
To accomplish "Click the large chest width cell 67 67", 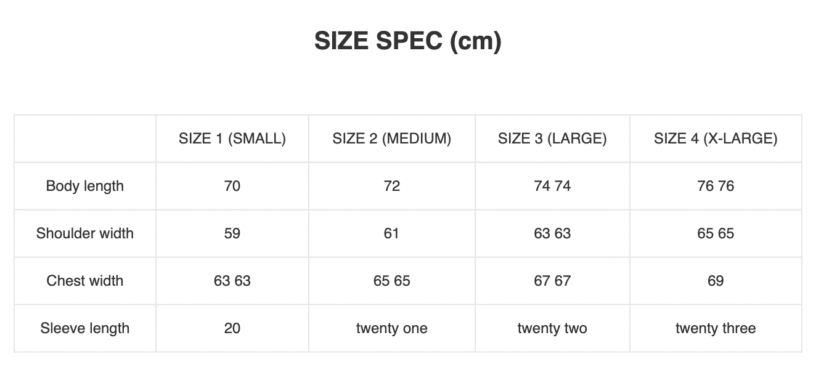I will click(x=552, y=281).
